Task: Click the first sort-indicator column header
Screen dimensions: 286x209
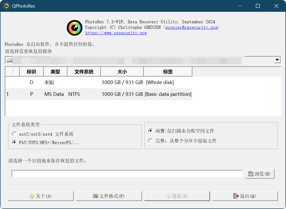Action: (x=12, y=72)
